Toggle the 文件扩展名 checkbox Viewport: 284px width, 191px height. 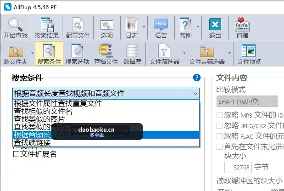pyautogui.click(x=17, y=154)
